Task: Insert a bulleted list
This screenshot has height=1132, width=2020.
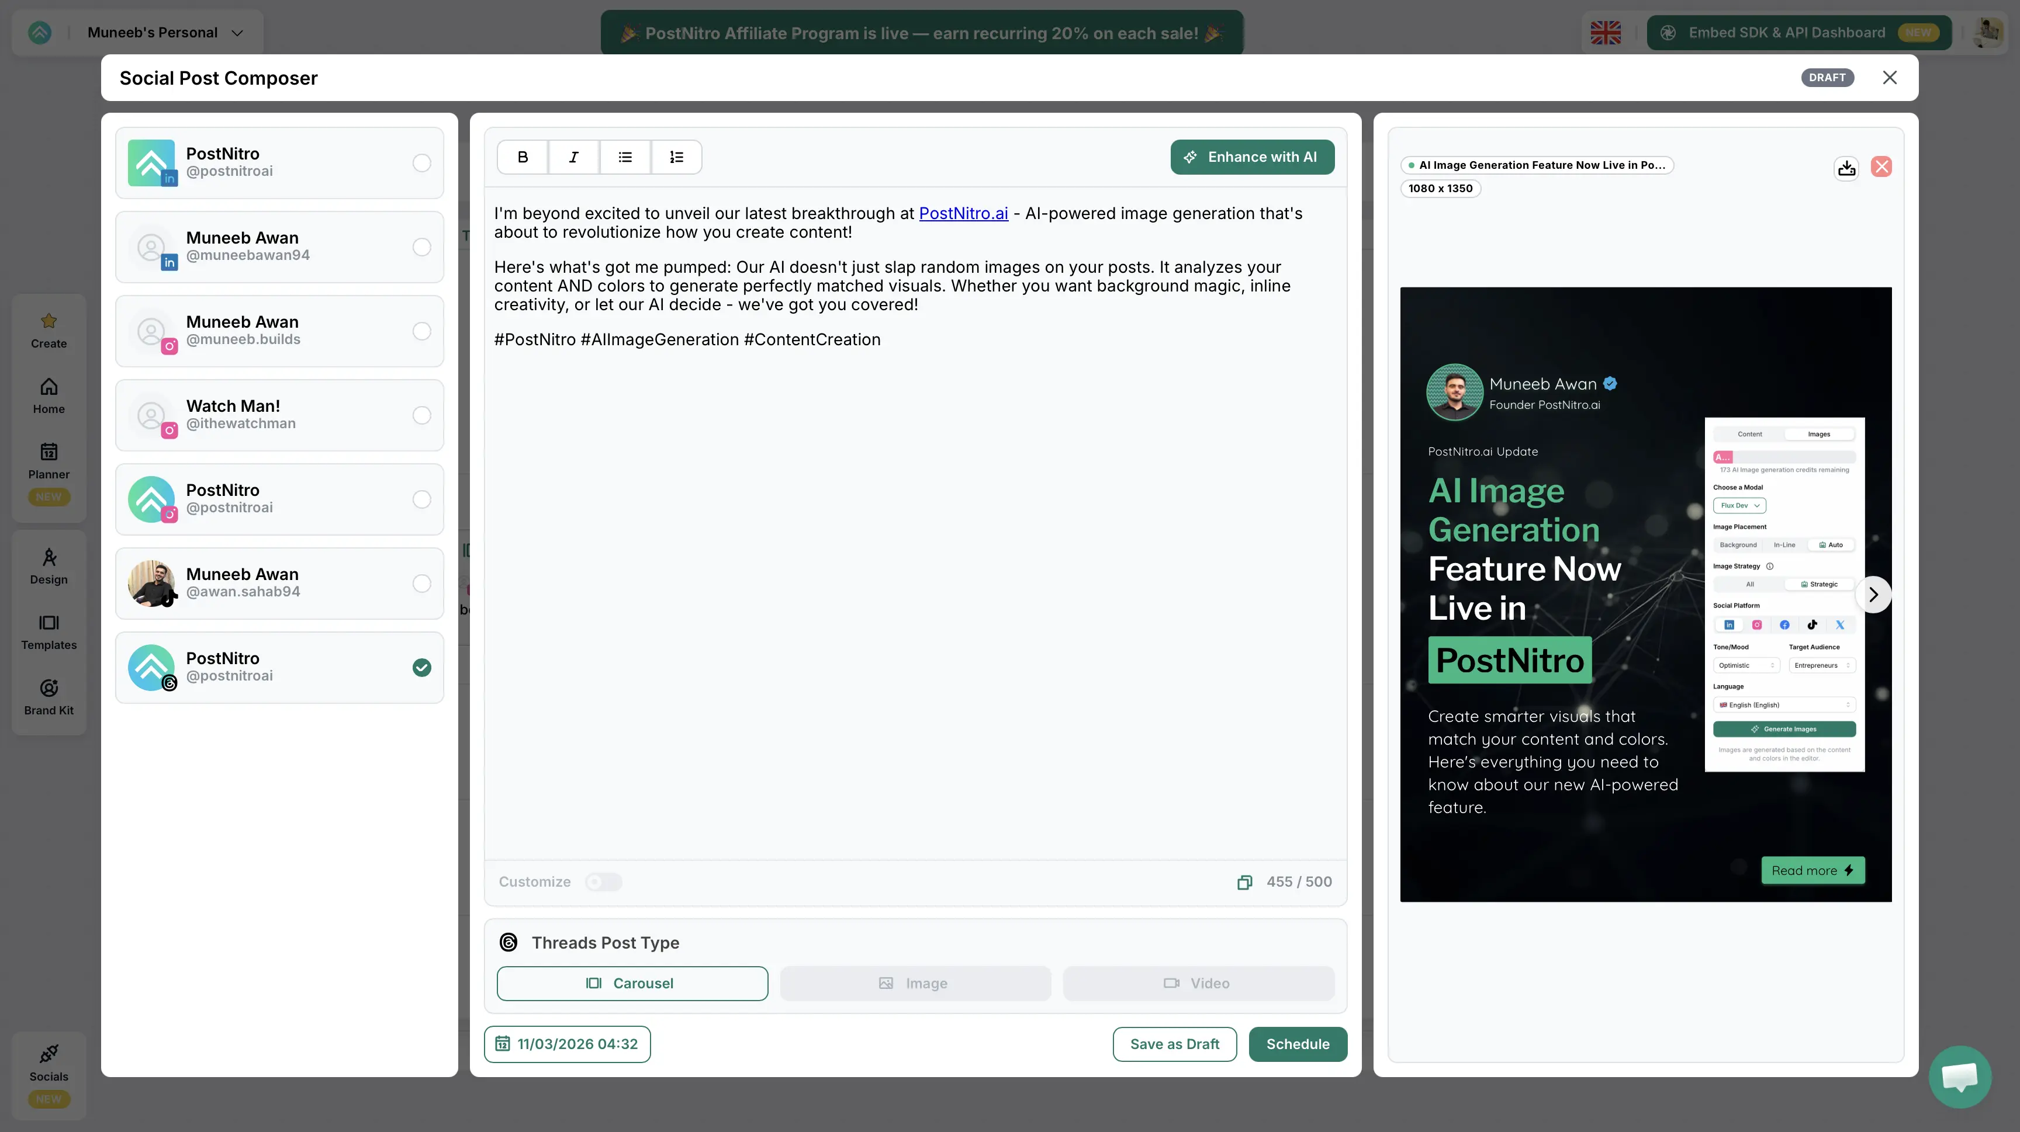Action: pyautogui.click(x=625, y=157)
